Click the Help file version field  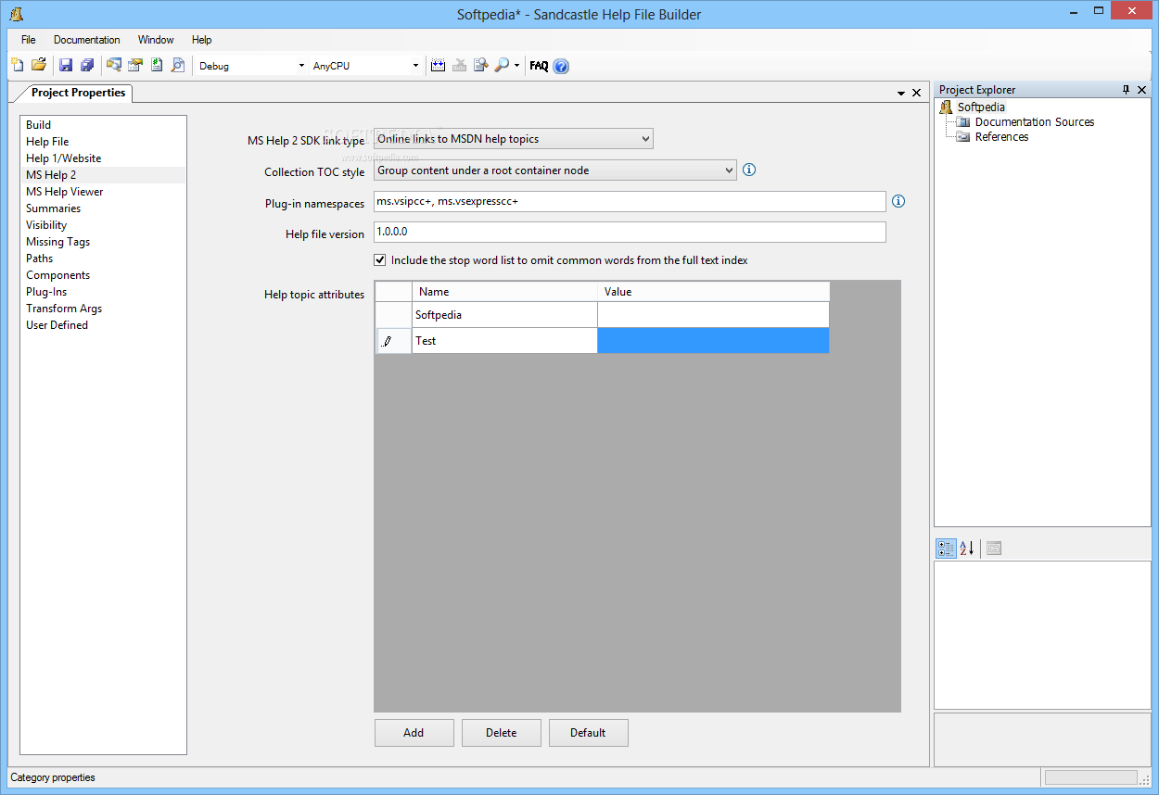tap(630, 232)
